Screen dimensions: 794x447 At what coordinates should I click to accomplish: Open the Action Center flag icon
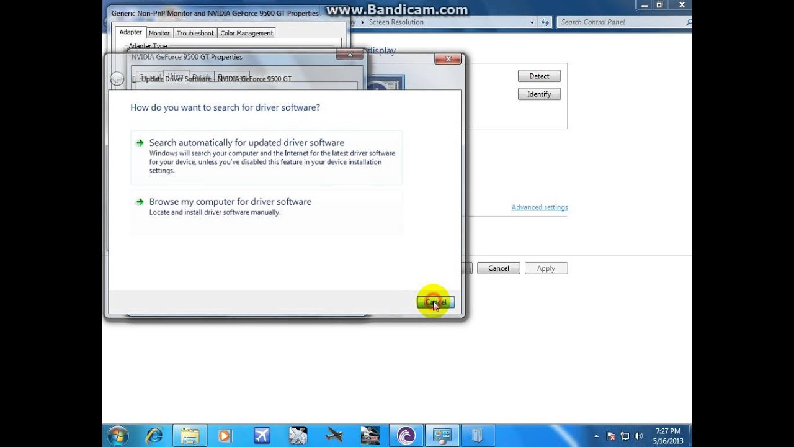point(611,436)
